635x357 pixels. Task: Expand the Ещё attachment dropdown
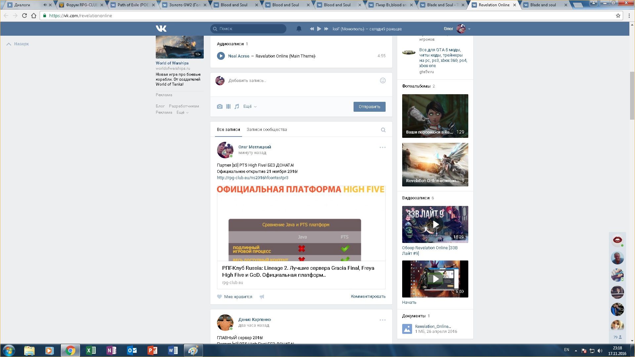click(250, 106)
